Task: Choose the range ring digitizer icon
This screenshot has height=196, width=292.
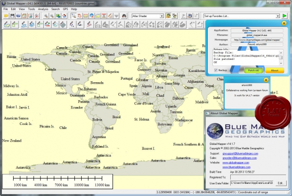Action: [55, 24]
